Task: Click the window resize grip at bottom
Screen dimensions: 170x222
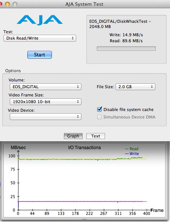Action: point(84,219)
